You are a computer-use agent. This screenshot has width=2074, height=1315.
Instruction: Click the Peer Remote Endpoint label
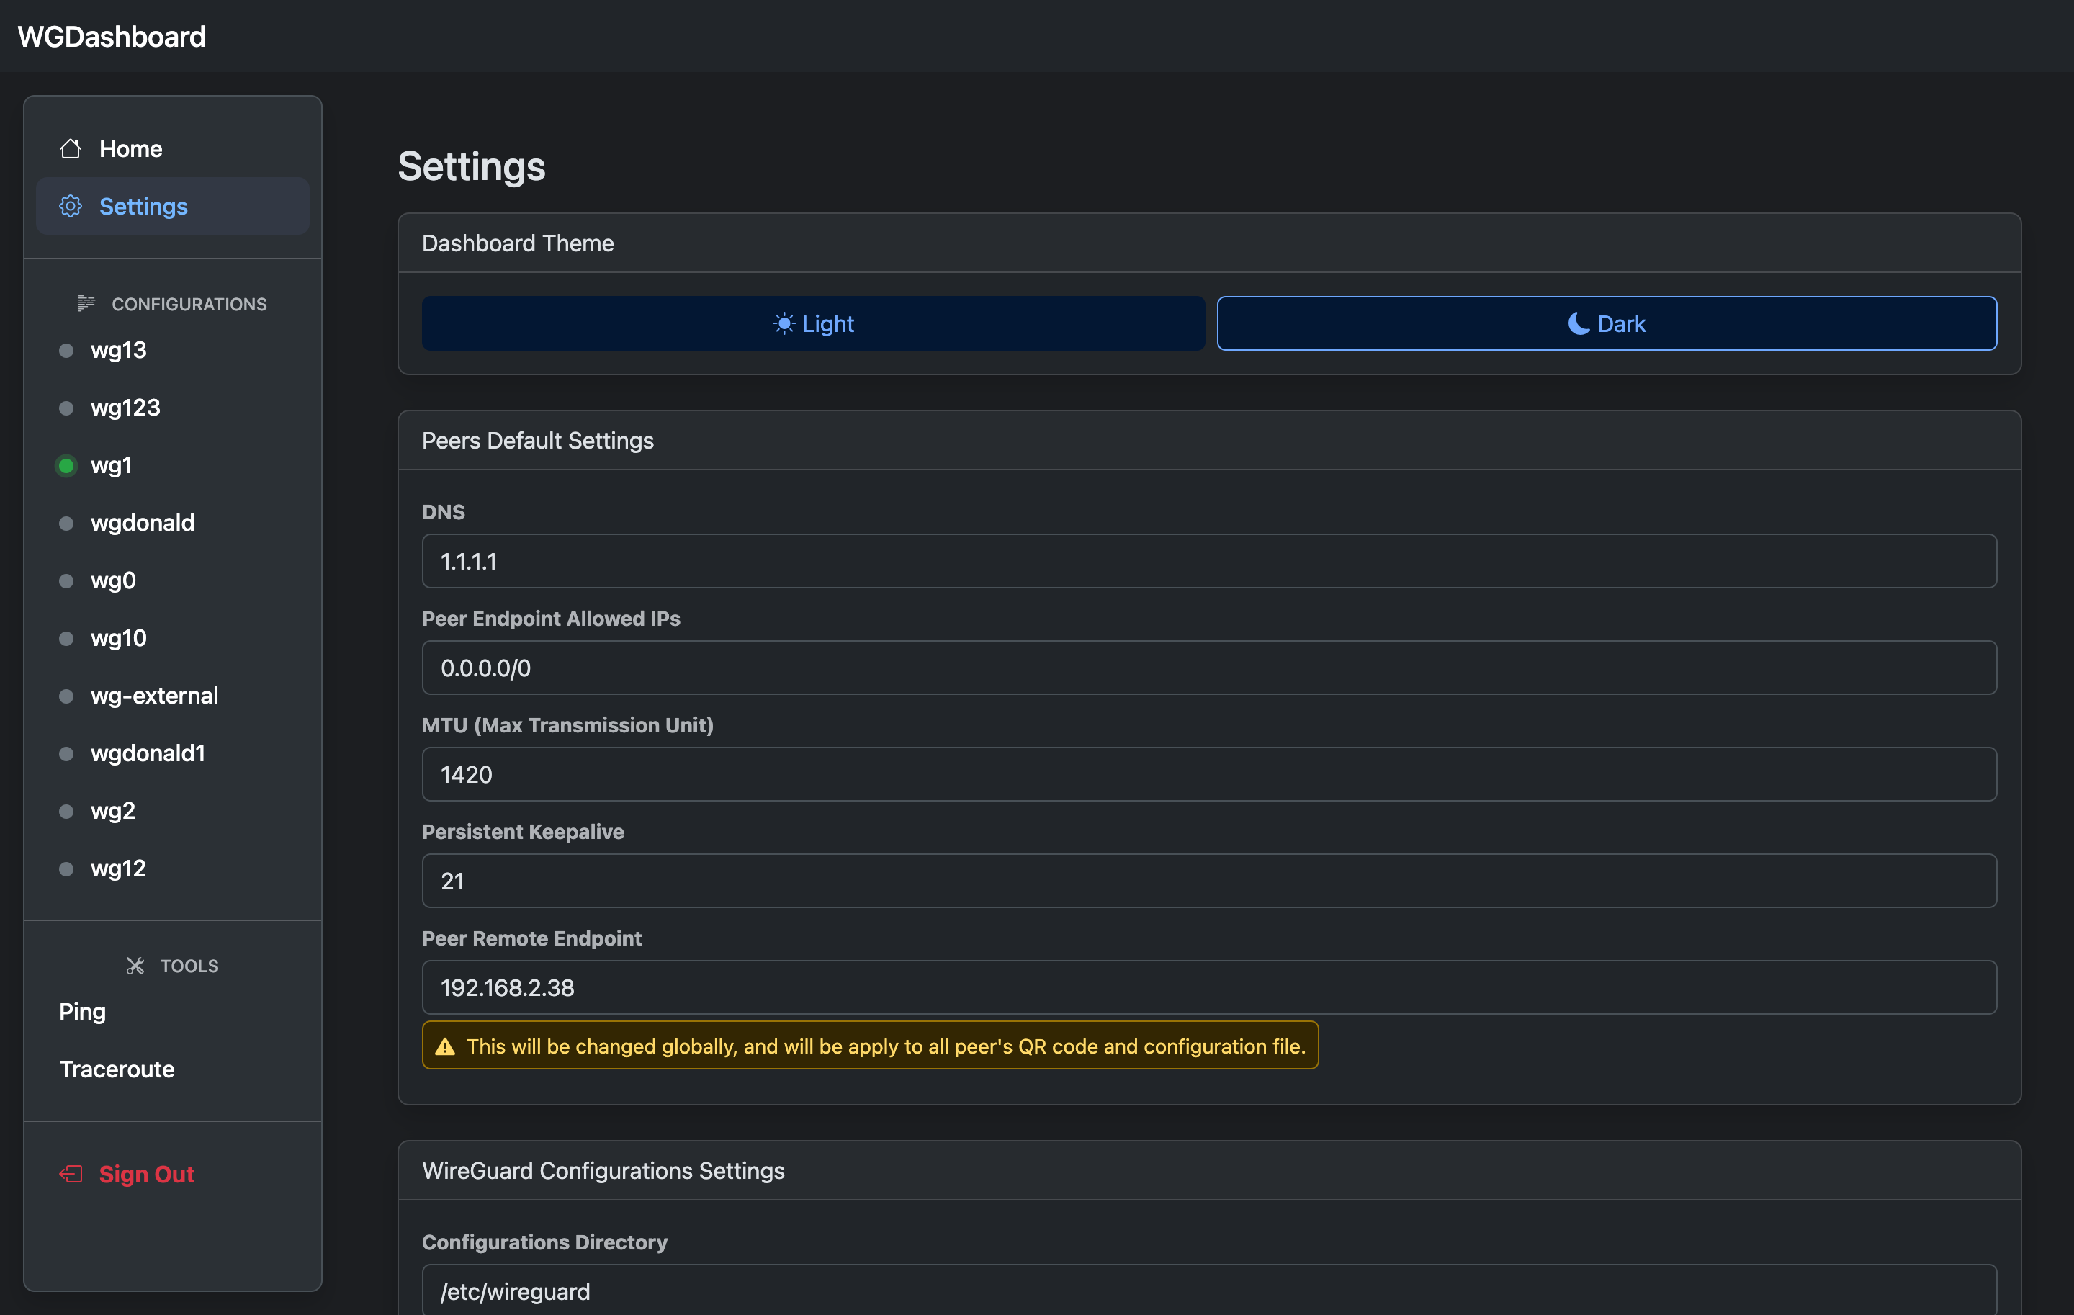(x=531, y=938)
